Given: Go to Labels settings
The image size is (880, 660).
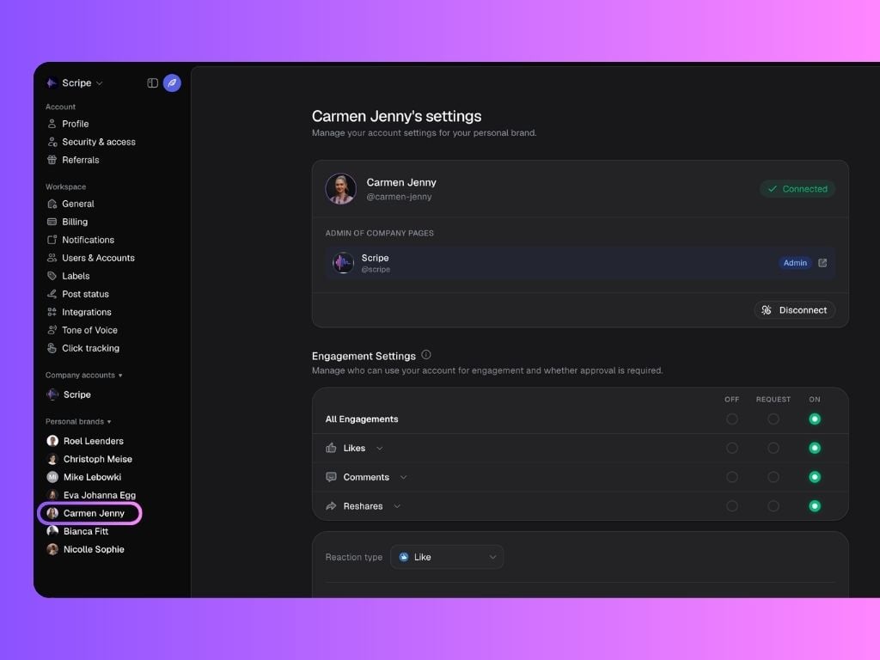Looking at the screenshot, I should click(76, 276).
